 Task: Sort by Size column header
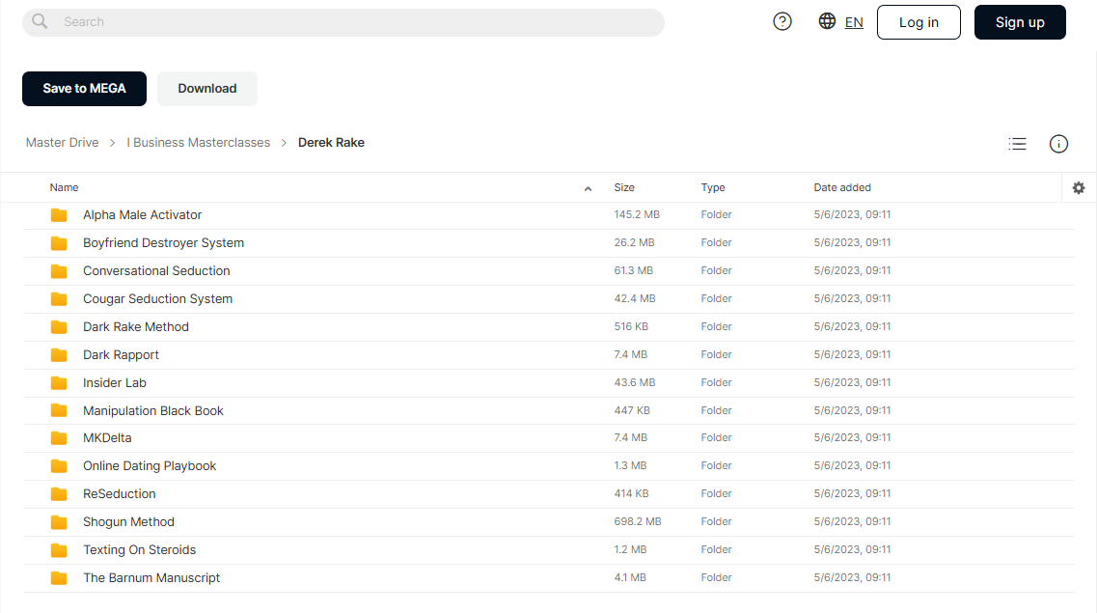tap(624, 187)
